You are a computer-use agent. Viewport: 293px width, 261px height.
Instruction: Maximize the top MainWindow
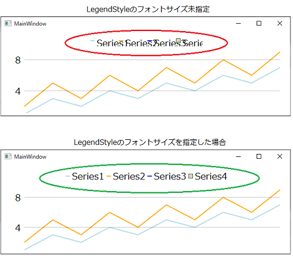[259, 23]
